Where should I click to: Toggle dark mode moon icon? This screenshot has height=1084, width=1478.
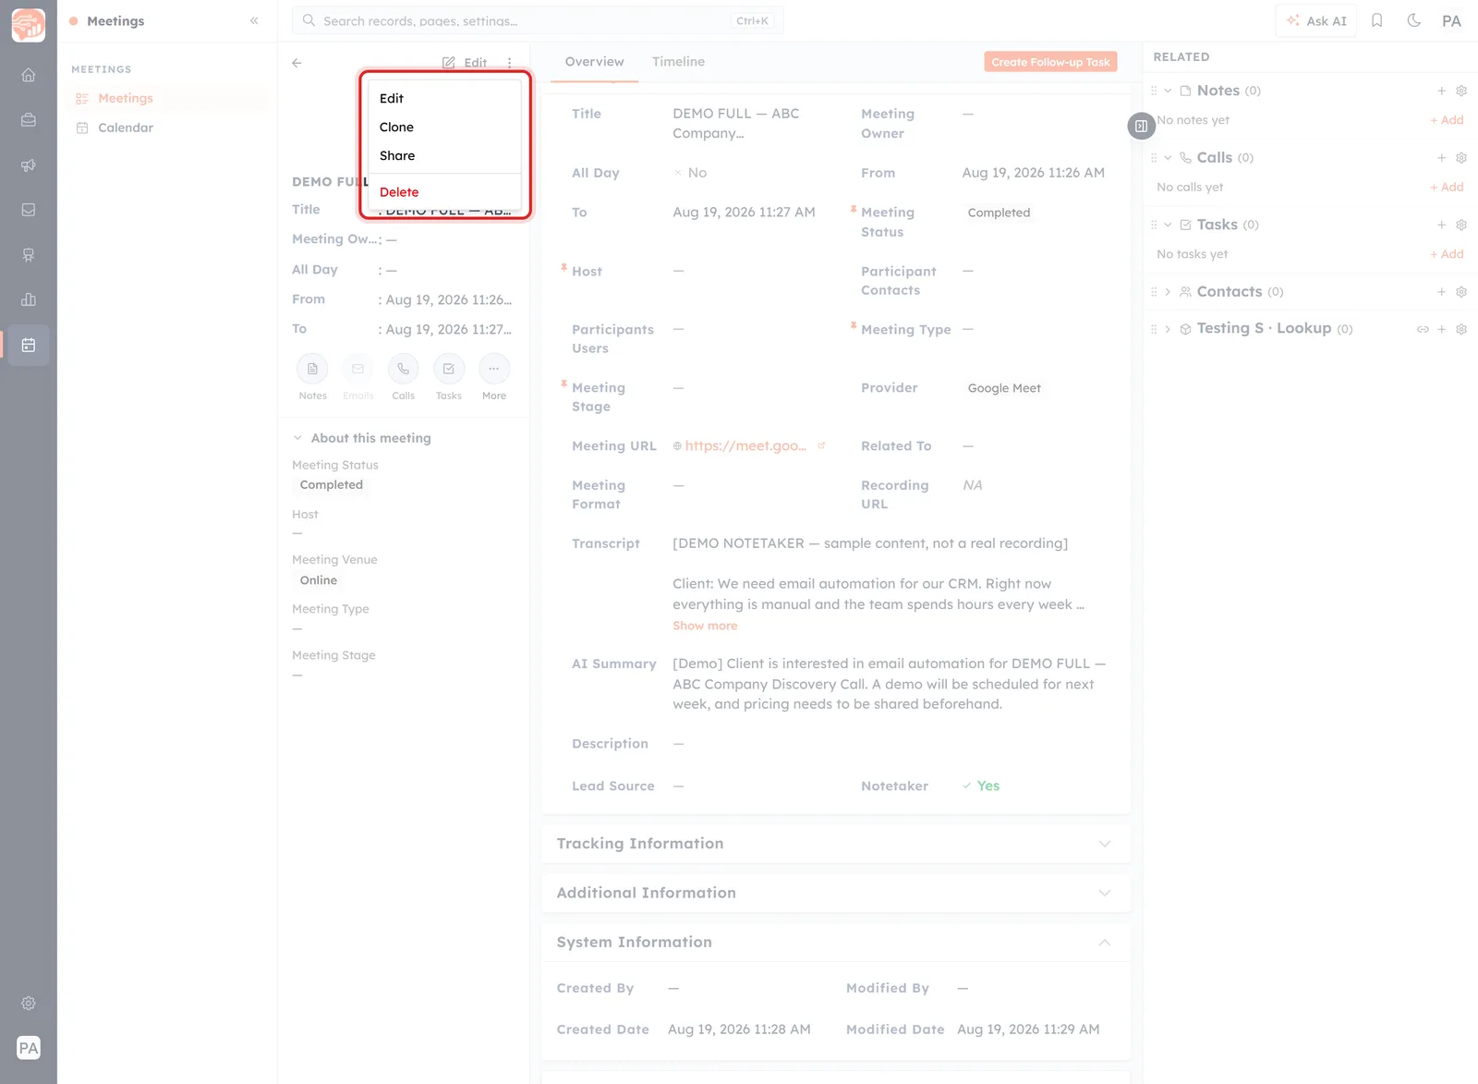(x=1413, y=20)
